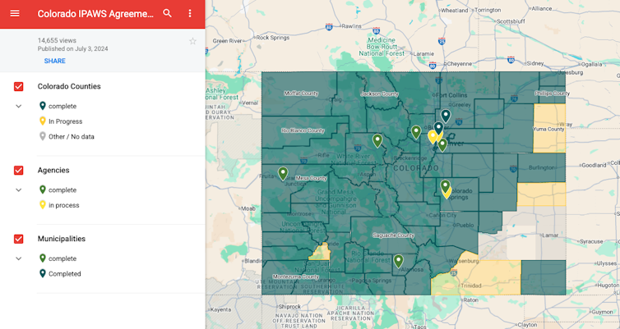This screenshot has width=620, height=329.
Task: Click yellow Yuma County region on map
Action: click(x=549, y=131)
